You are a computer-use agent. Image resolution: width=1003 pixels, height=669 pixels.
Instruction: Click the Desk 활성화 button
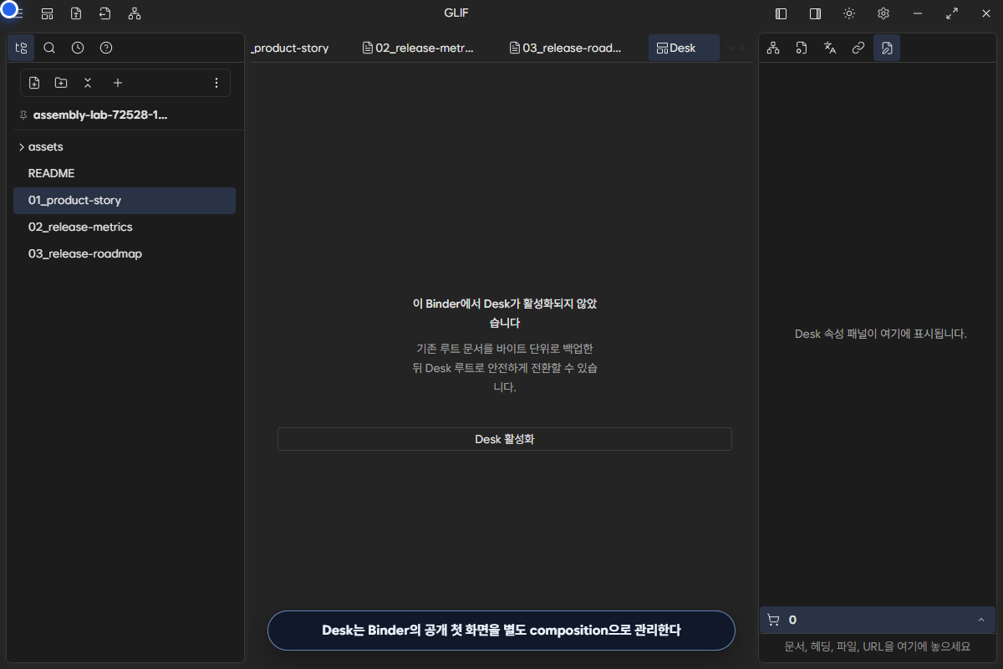pos(505,439)
